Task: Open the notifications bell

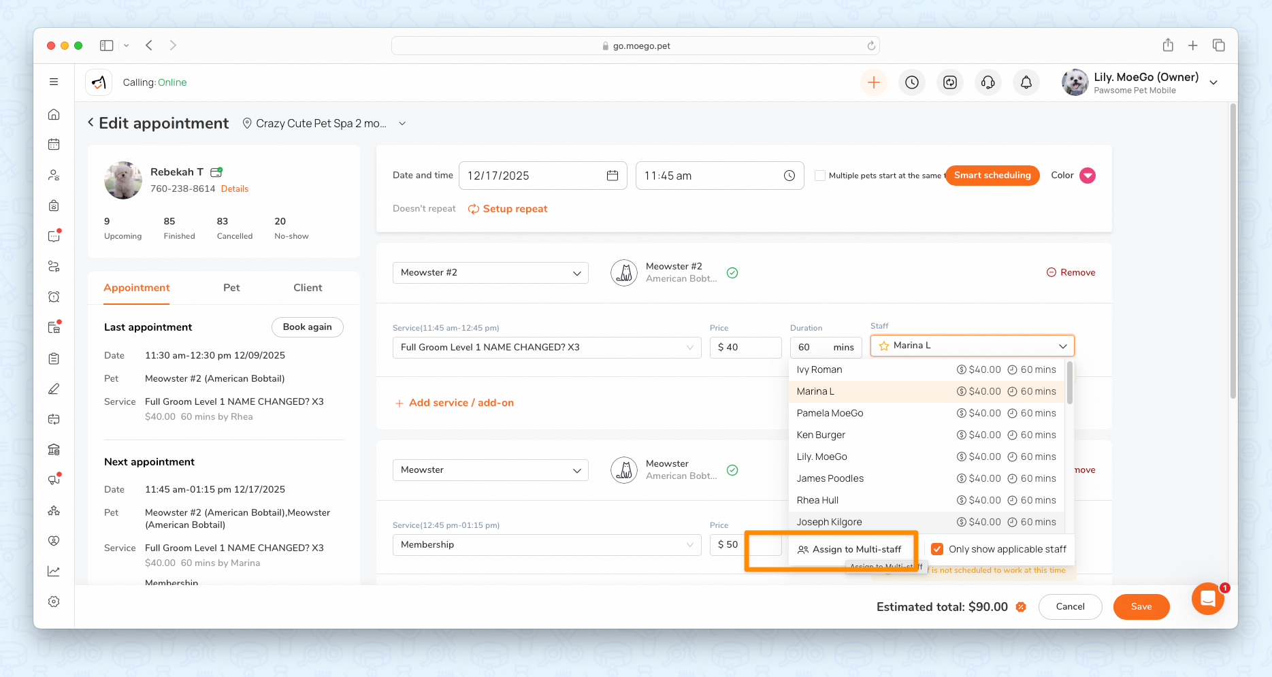Action: click(x=1026, y=82)
